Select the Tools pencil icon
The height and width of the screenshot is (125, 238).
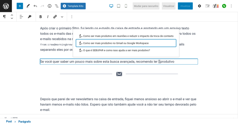(28, 6)
